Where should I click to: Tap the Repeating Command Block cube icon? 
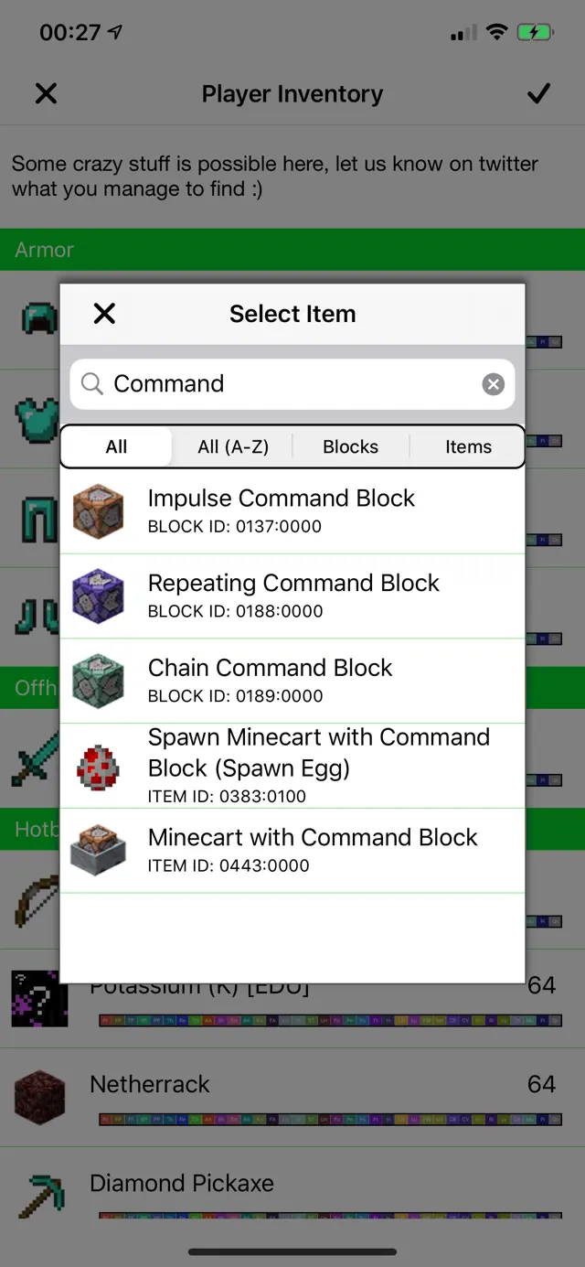click(98, 596)
